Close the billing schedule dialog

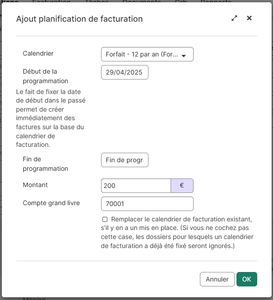(249, 19)
